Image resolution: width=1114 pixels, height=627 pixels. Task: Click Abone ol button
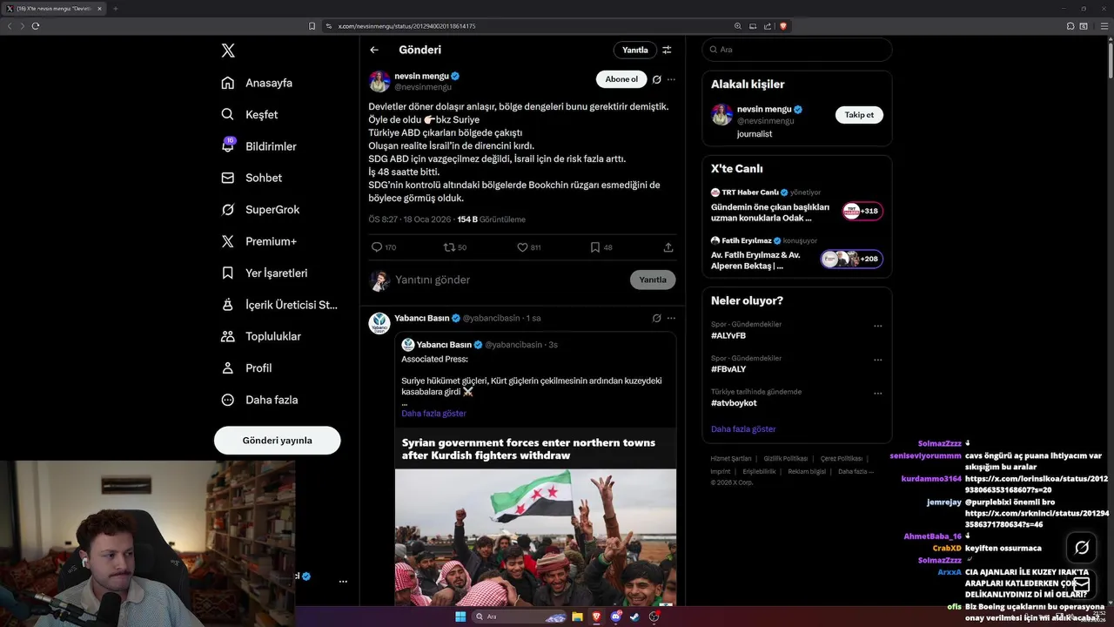[x=621, y=79]
